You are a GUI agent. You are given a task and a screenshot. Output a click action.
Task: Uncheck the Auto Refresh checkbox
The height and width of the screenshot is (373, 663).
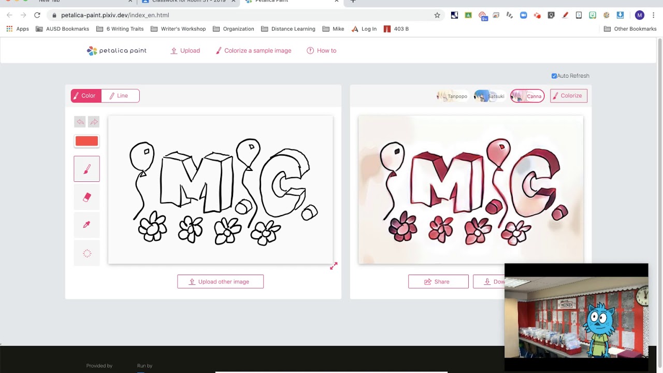click(x=554, y=76)
